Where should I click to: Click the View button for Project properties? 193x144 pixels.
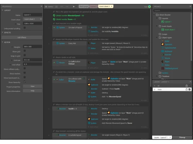tap(32, 86)
